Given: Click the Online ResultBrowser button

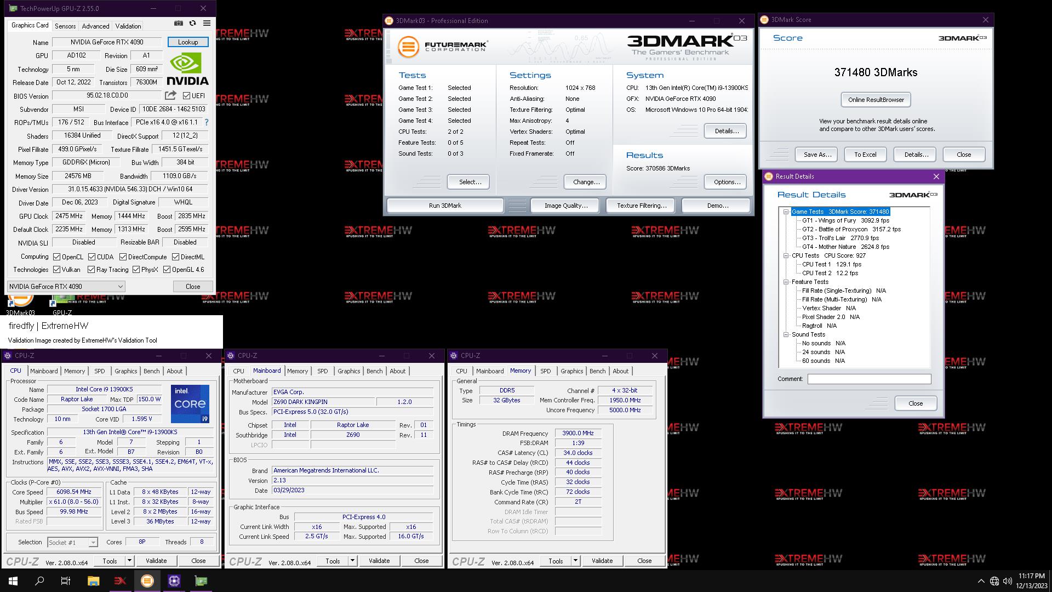Looking at the screenshot, I should 876,100.
